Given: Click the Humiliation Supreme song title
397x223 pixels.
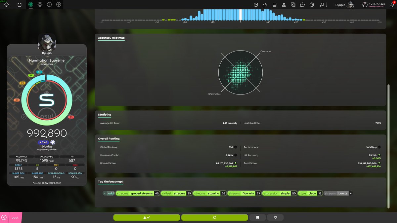Looking at the screenshot, I should pyautogui.click(x=47, y=60).
